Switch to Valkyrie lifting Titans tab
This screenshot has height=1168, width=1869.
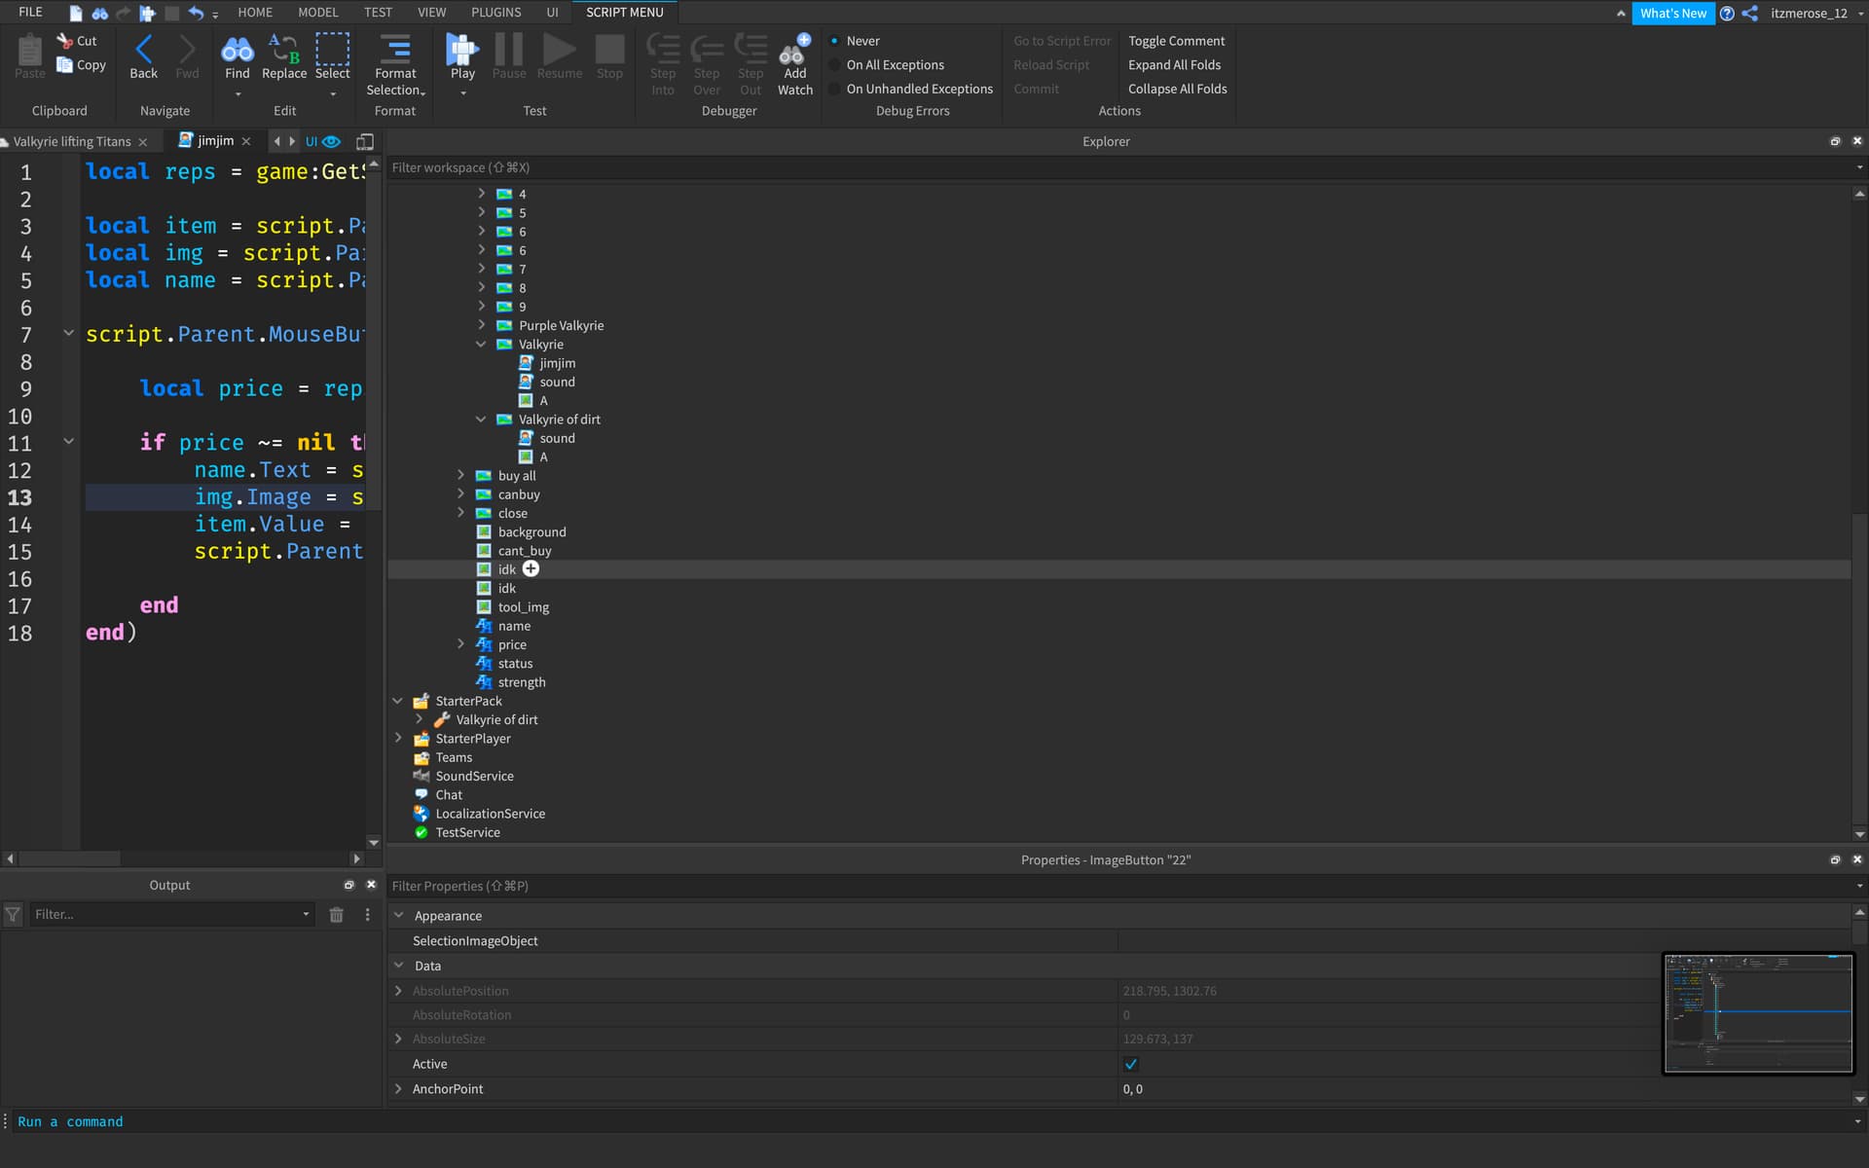(x=72, y=141)
